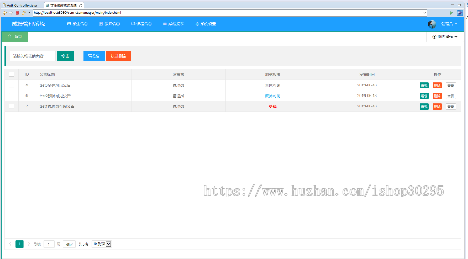Image resolution: width=468 pixels, height=259 pixels.
Task: Open the 学生信息 menu
Action: tap(77, 24)
